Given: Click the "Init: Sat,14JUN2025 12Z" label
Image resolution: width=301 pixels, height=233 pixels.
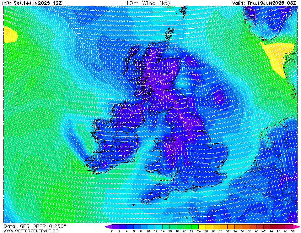Looking at the screenshot, I should (x=32, y=3).
